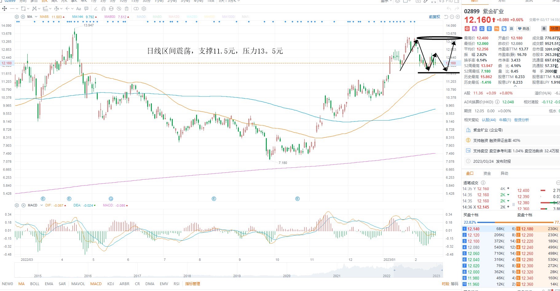560x291 pixels.
Task: Open MACD indicator settings gear
Action: click(x=17, y=205)
